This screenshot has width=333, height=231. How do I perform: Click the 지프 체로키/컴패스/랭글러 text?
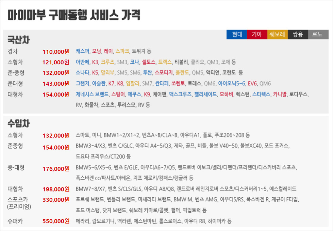[x=160, y=178]
